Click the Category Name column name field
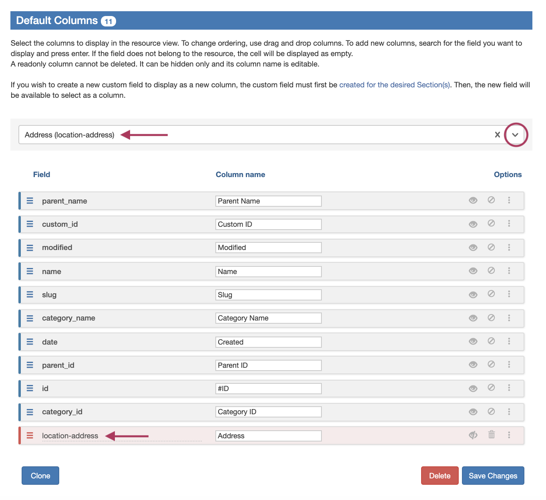The image size is (546, 500). (268, 318)
